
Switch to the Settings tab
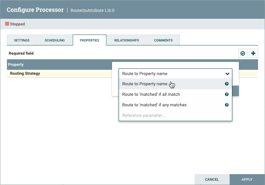(x=22, y=40)
